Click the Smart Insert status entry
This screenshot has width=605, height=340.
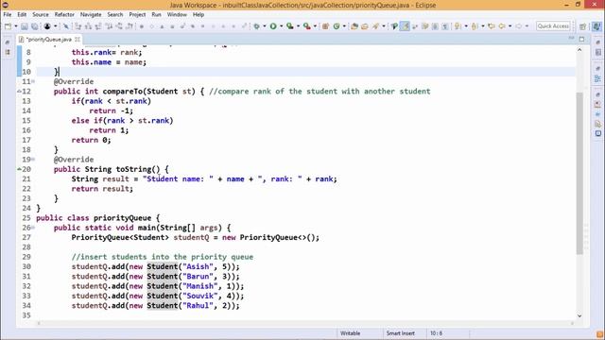(401, 333)
